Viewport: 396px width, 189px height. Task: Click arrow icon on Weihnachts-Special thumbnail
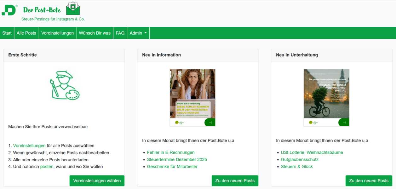tap(344, 123)
